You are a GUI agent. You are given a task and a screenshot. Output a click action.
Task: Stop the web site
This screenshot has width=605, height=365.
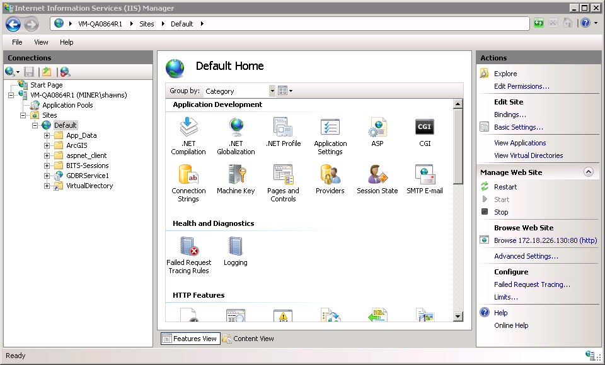coord(501,212)
